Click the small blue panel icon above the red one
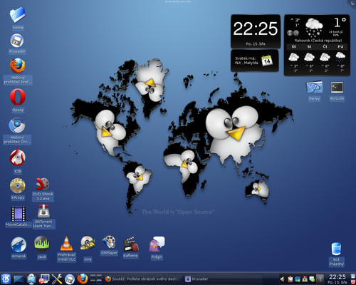356x285 pixels. click(x=353, y=276)
